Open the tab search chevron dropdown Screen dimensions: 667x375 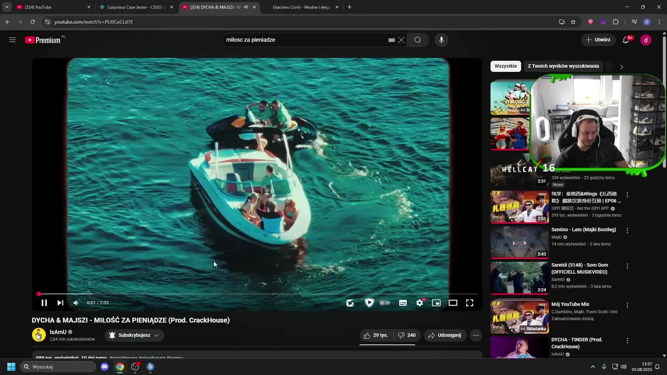[7, 7]
